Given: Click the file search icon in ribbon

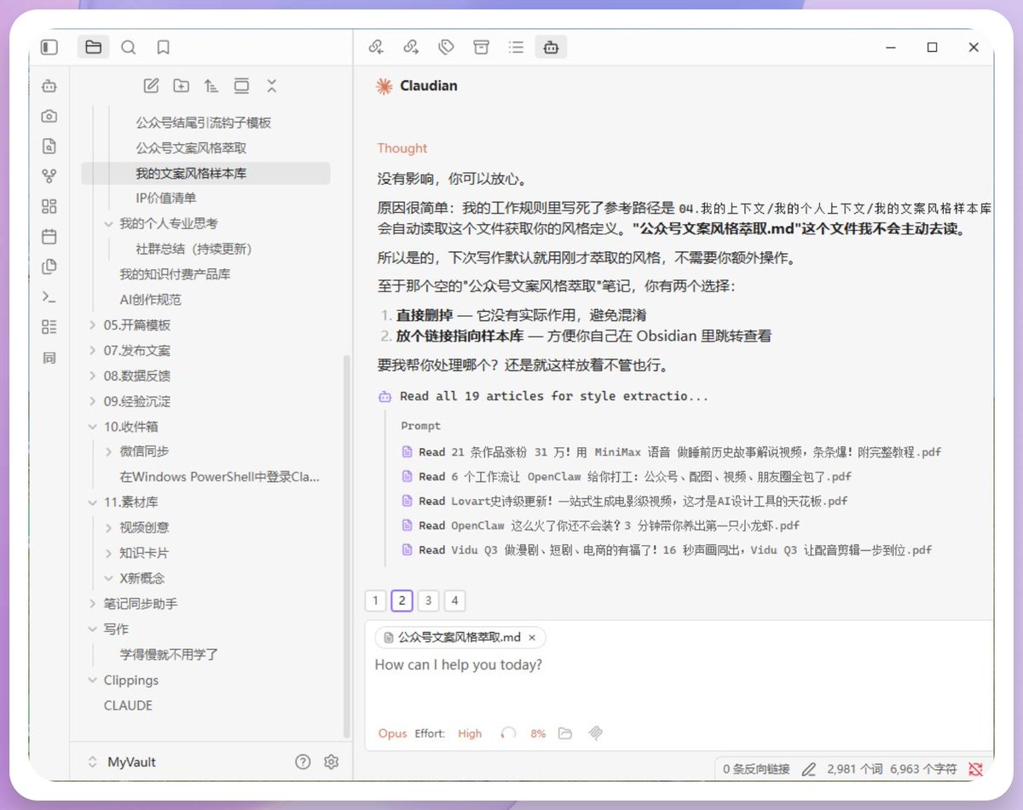Looking at the screenshot, I should 49,146.
